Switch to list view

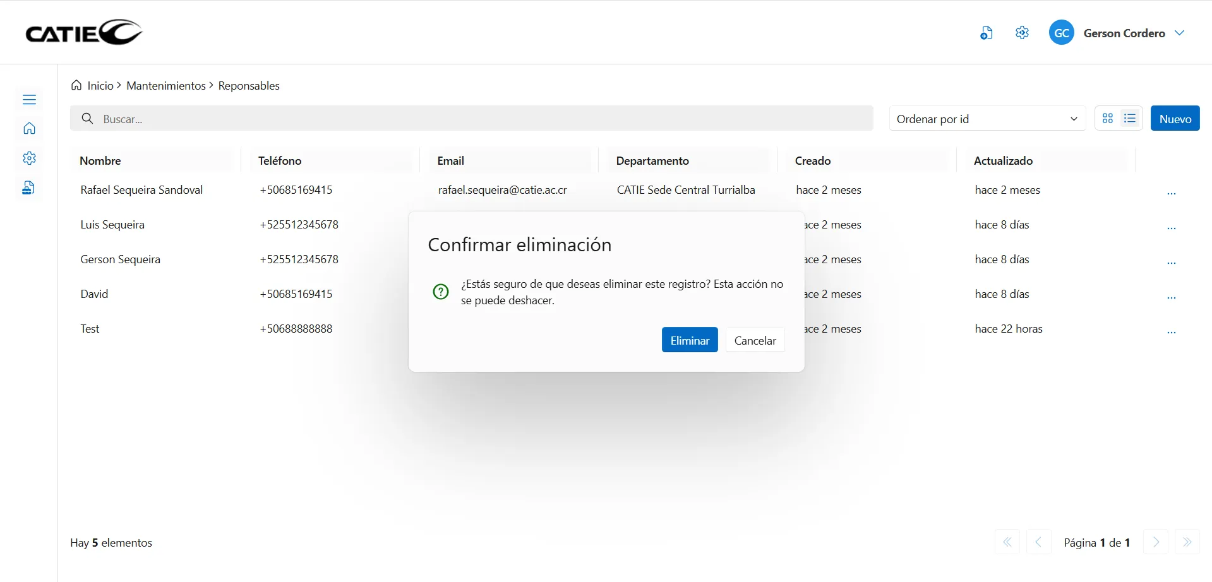coord(1130,119)
